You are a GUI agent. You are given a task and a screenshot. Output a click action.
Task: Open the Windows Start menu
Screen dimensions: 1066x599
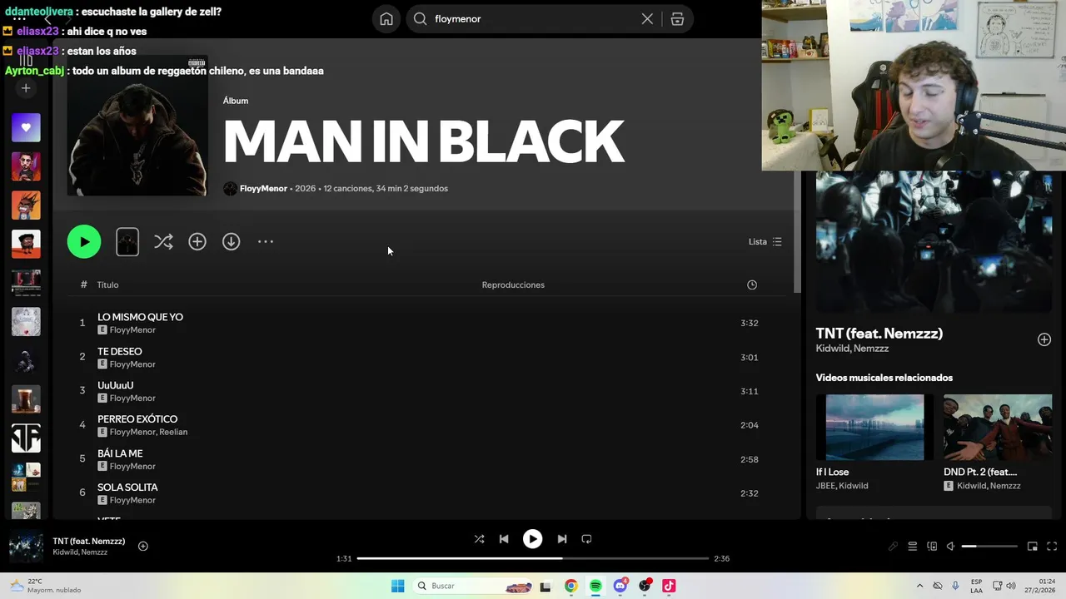398,586
